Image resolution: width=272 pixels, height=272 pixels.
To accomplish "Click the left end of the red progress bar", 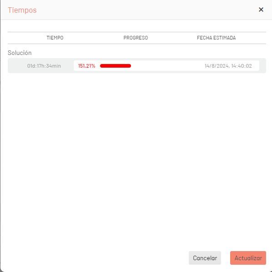I will tap(101, 66).
